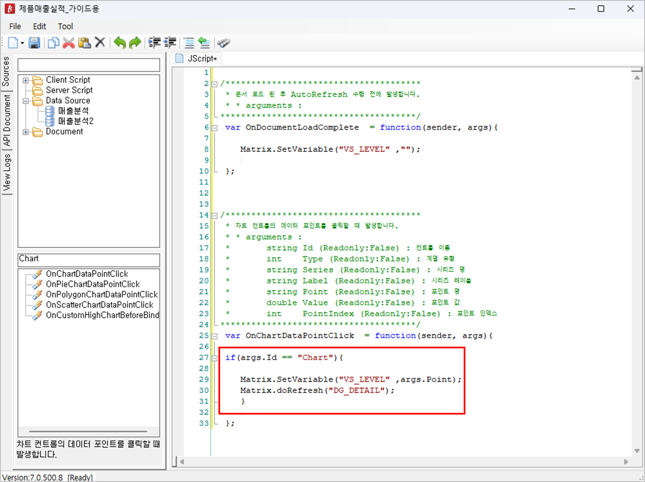Click the Decrease indent icon
Image resolution: width=645 pixels, height=482 pixels.
coord(170,43)
